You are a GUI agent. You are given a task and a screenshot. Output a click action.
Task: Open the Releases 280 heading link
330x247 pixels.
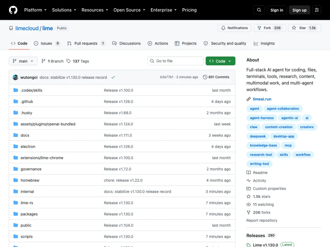point(261,235)
